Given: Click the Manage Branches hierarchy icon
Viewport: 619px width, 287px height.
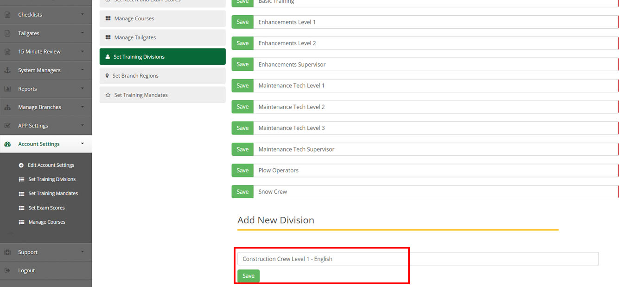Looking at the screenshot, I should pyautogui.click(x=7, y=107).
